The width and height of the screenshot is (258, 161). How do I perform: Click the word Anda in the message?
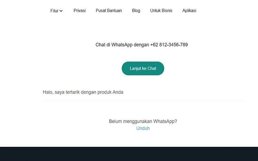118,92
